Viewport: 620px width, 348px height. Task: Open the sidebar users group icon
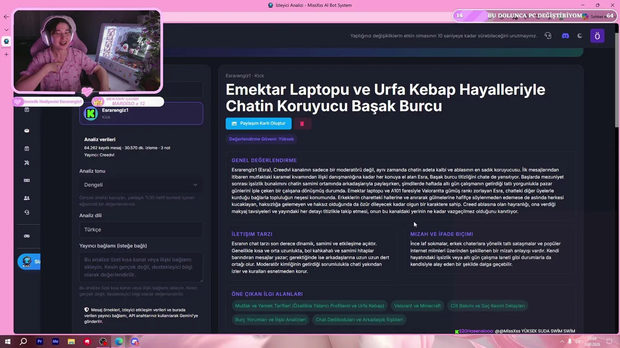(x=27, y=198)
